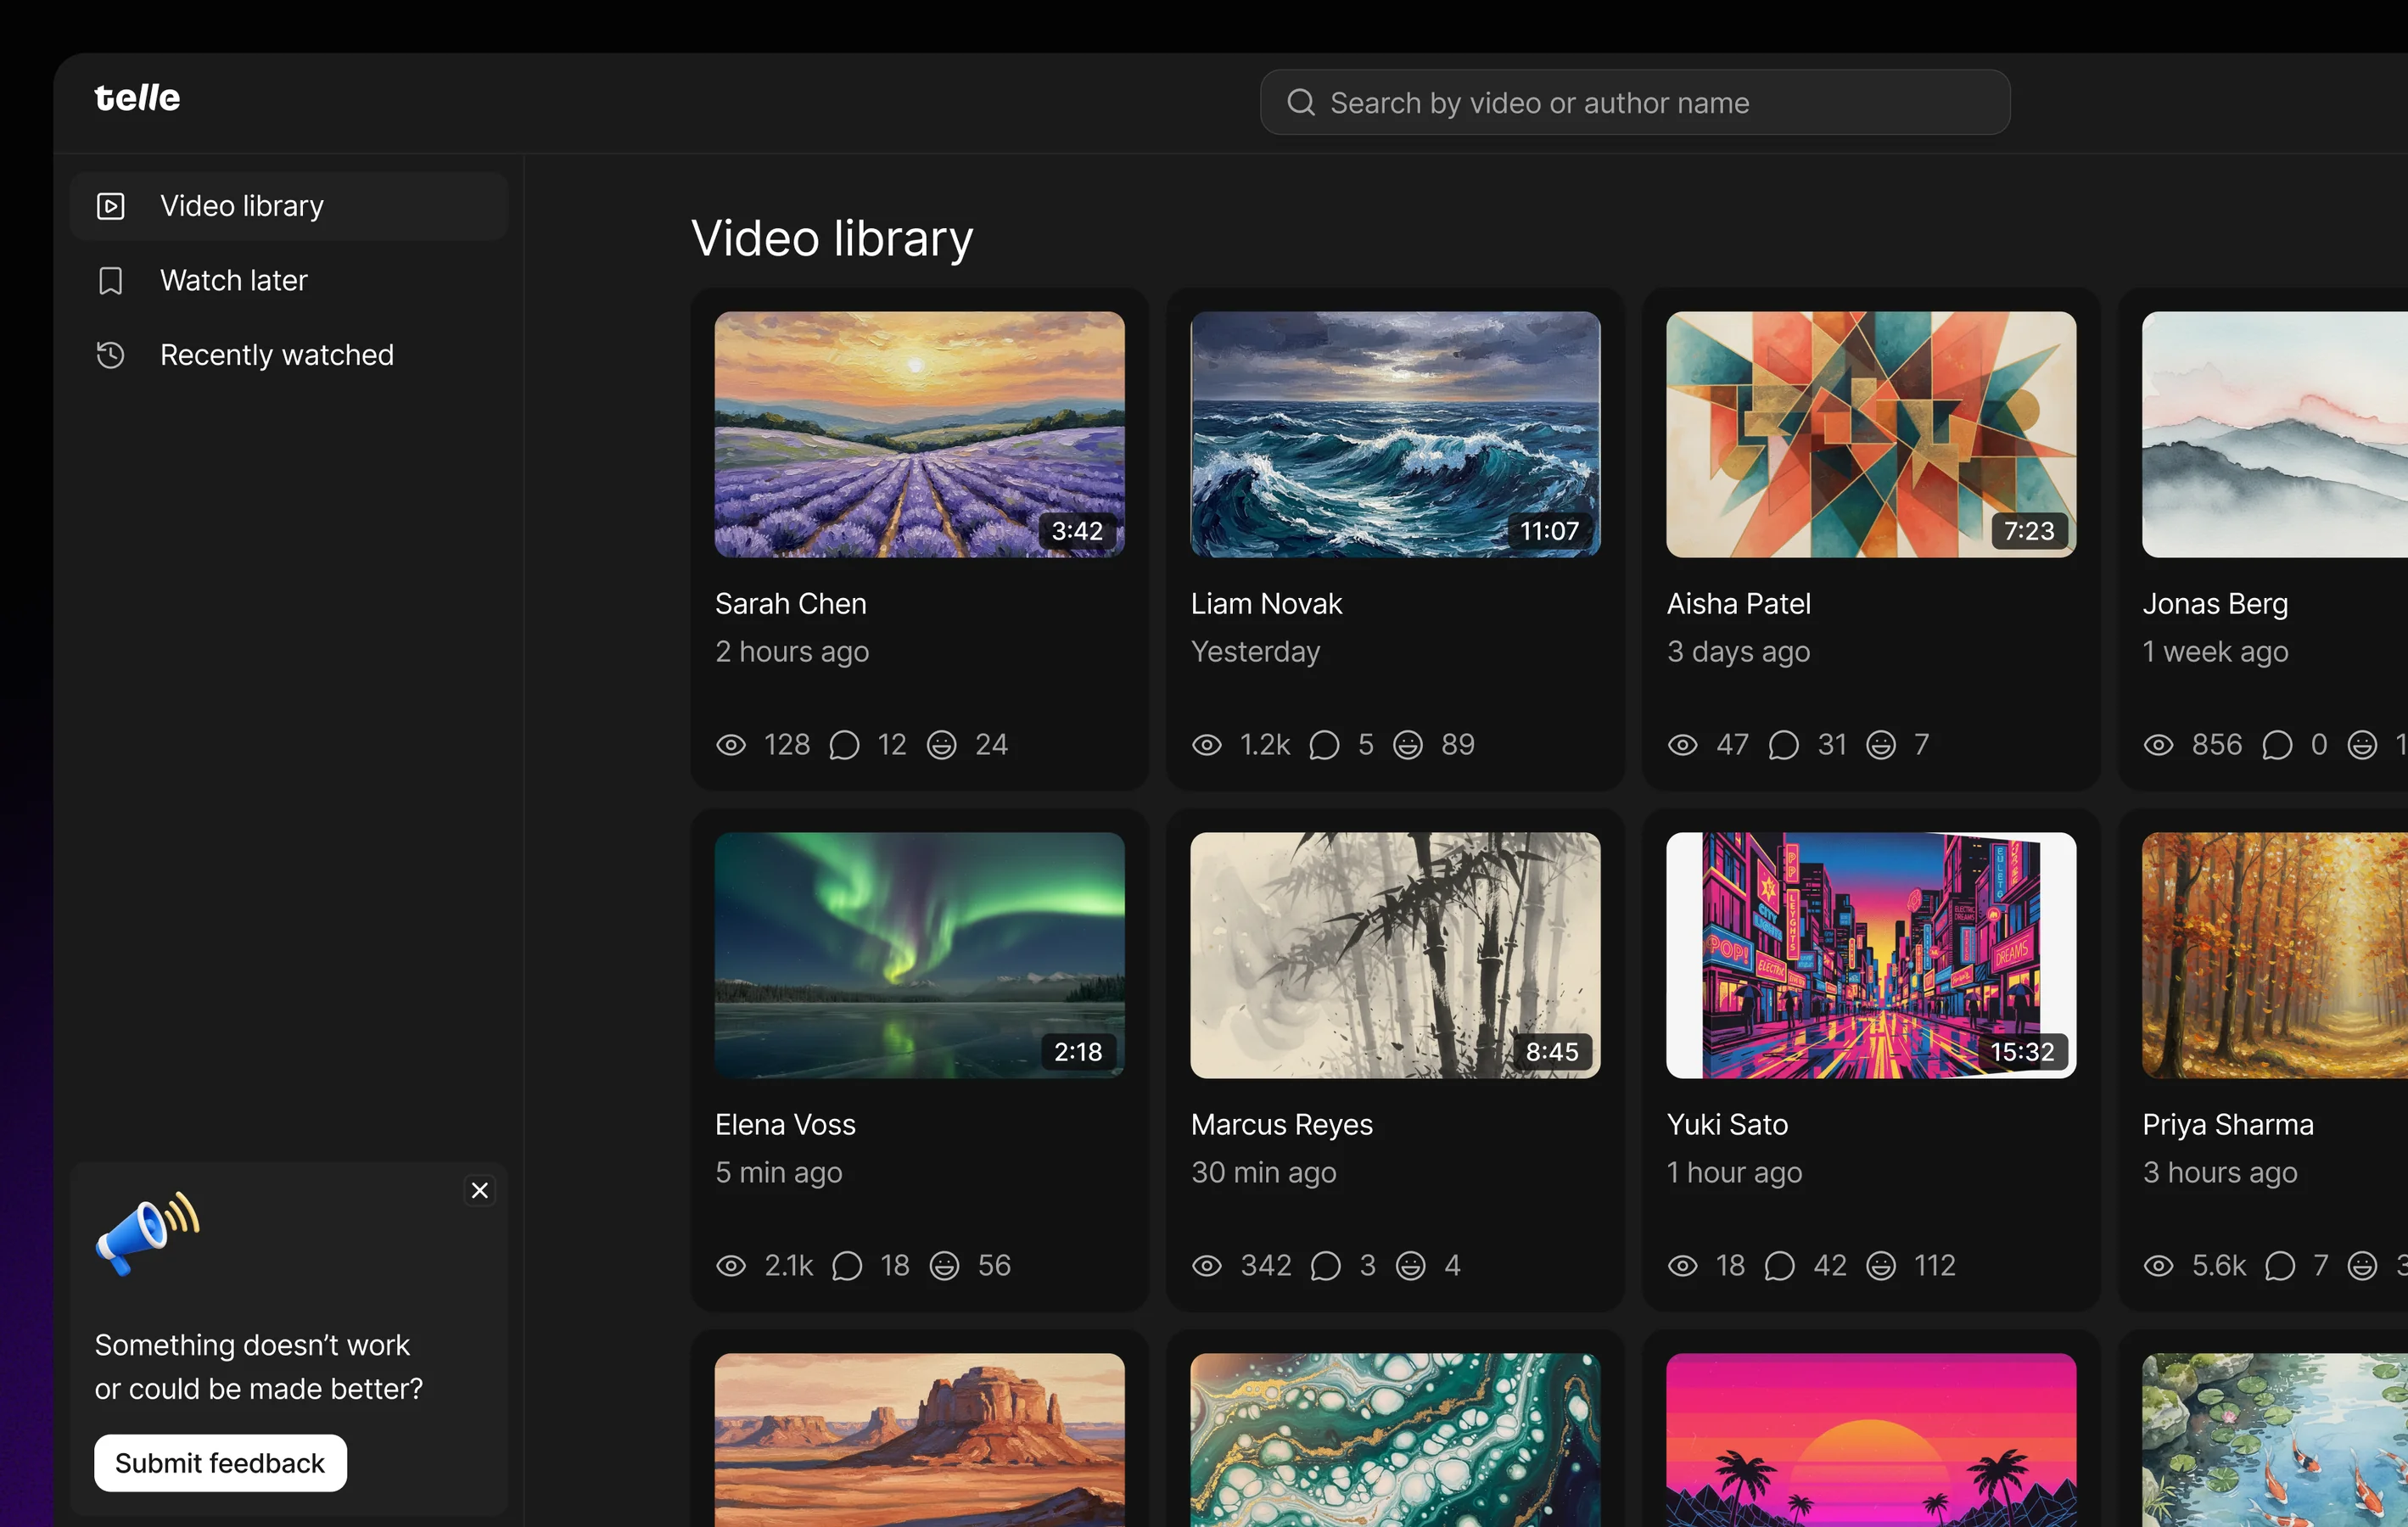Image resolution: width=2408 pixels, height=1527 pixels.
Task: Click the reactions smiley on Liam Novak's card
Action: point(1408,745)
